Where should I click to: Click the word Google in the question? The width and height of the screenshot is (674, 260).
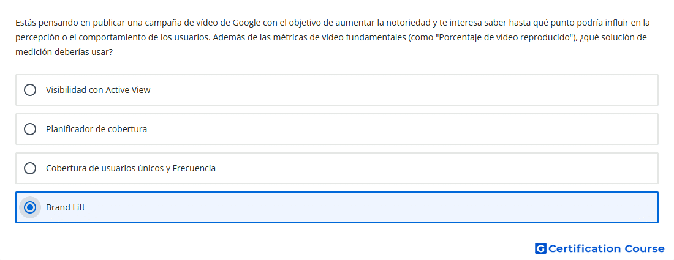[246, 22]
